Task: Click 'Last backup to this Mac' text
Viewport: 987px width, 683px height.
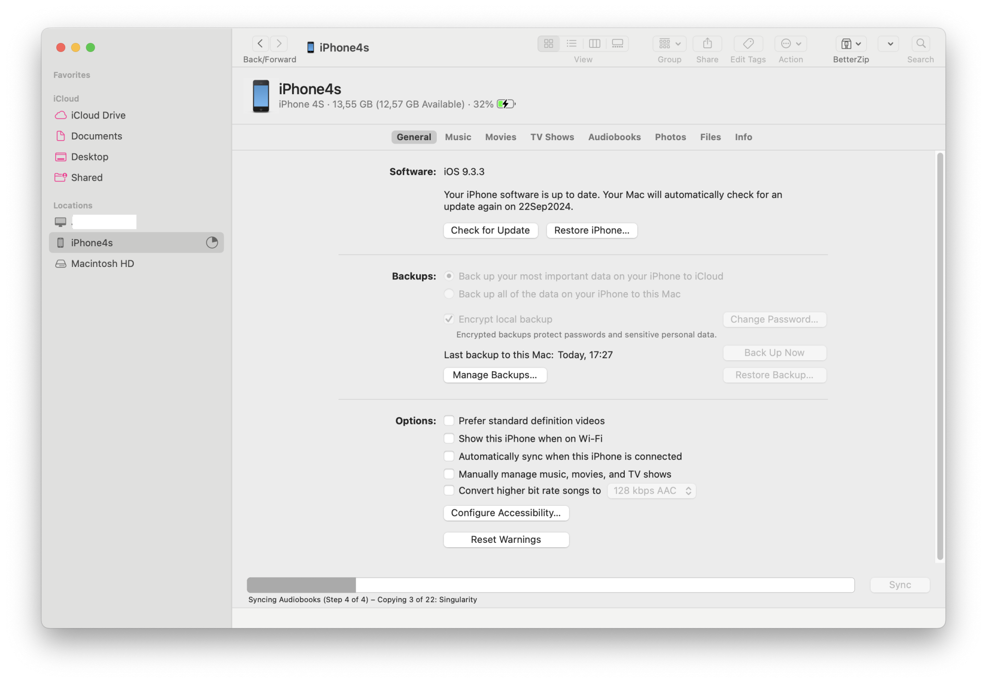Action: tap(498, 355)
